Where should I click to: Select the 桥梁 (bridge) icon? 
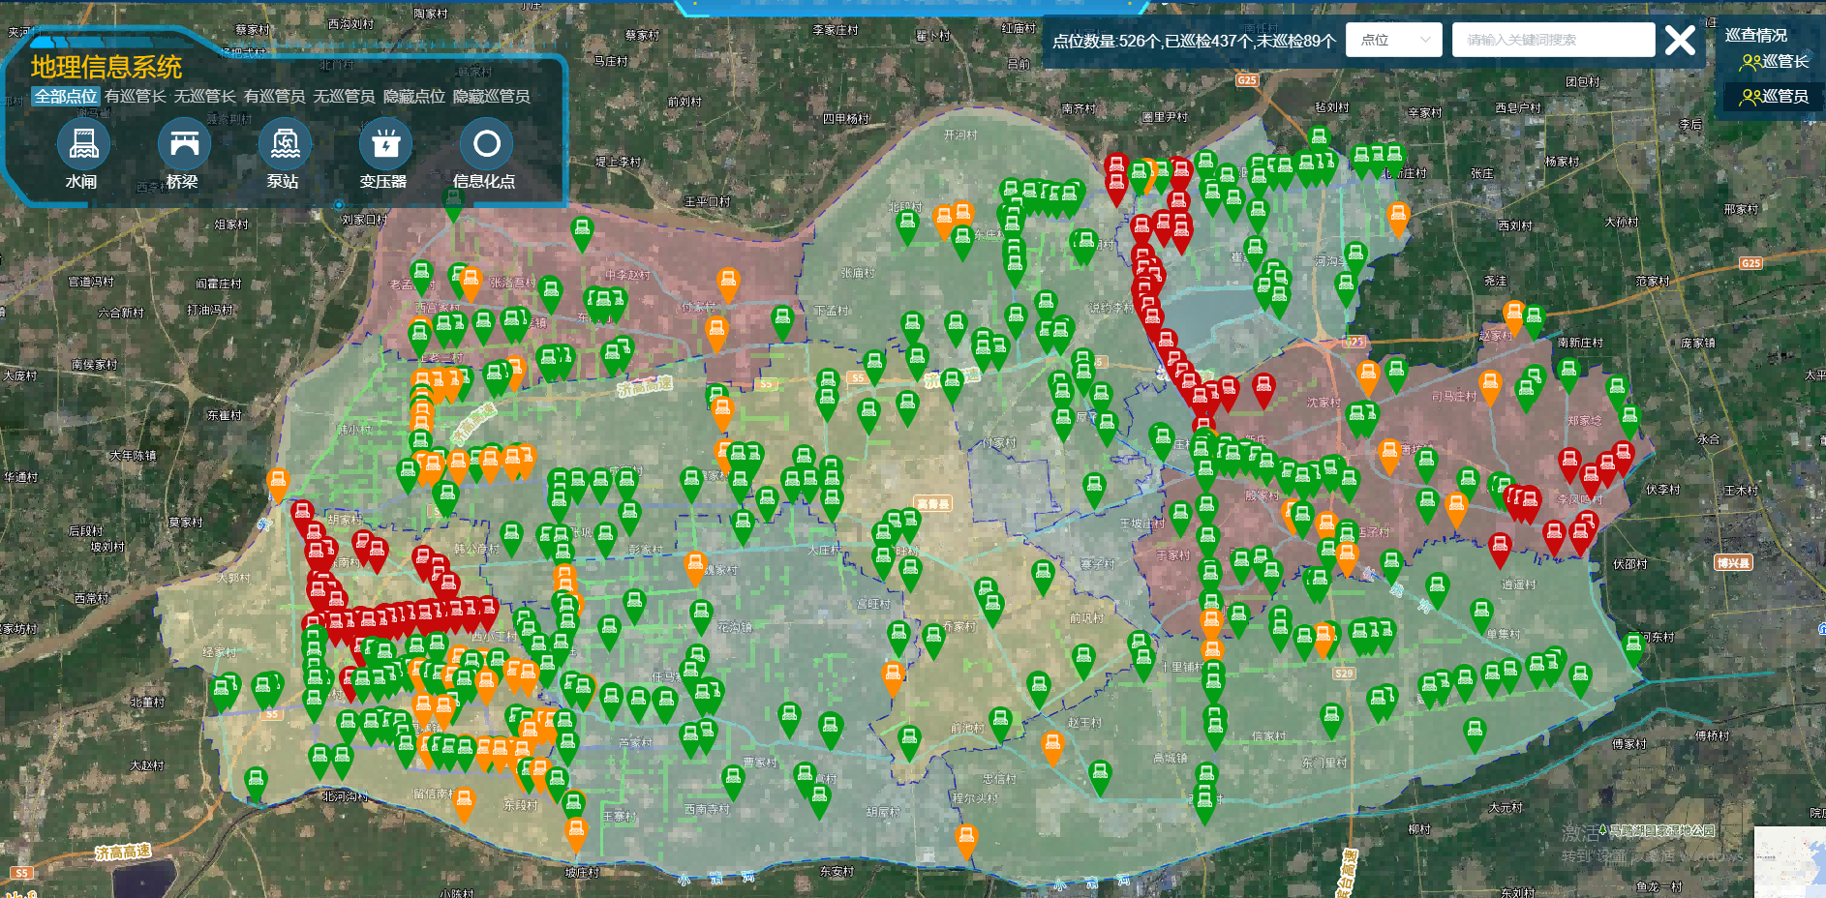tap(184, 145)
